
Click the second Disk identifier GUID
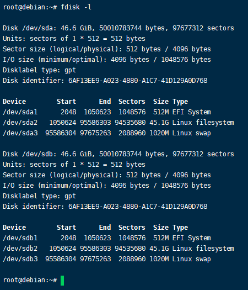click(138, 207)
